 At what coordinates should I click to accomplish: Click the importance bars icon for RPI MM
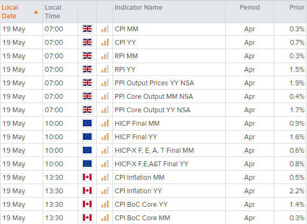point(105,56)
